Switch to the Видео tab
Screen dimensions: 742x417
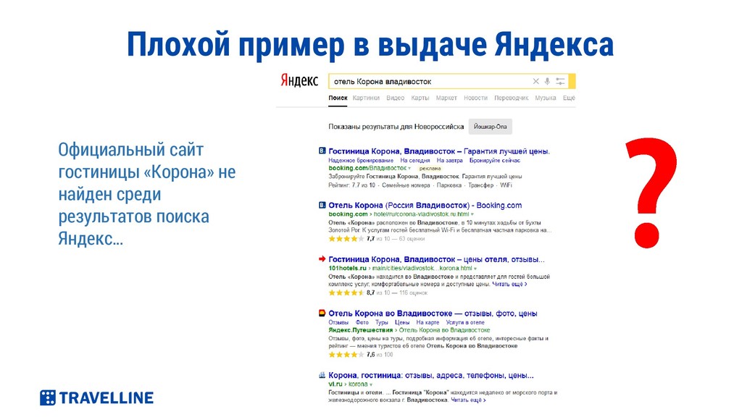pyautogui.click(x=395, y=98)
